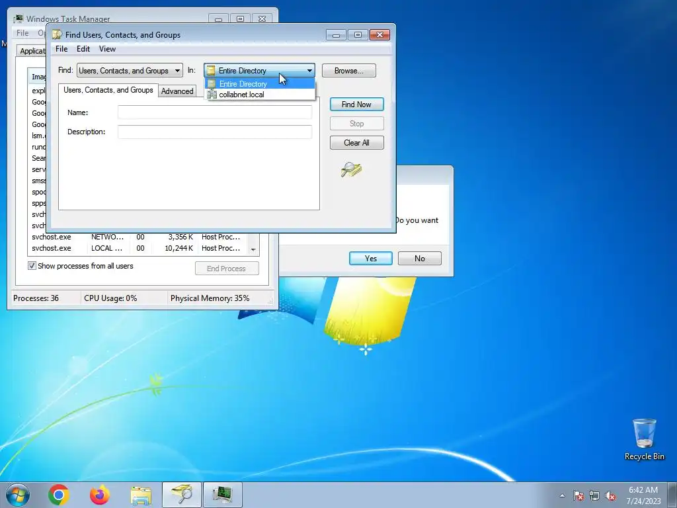Open the Find type dropdown

click(x=130, y=70)
